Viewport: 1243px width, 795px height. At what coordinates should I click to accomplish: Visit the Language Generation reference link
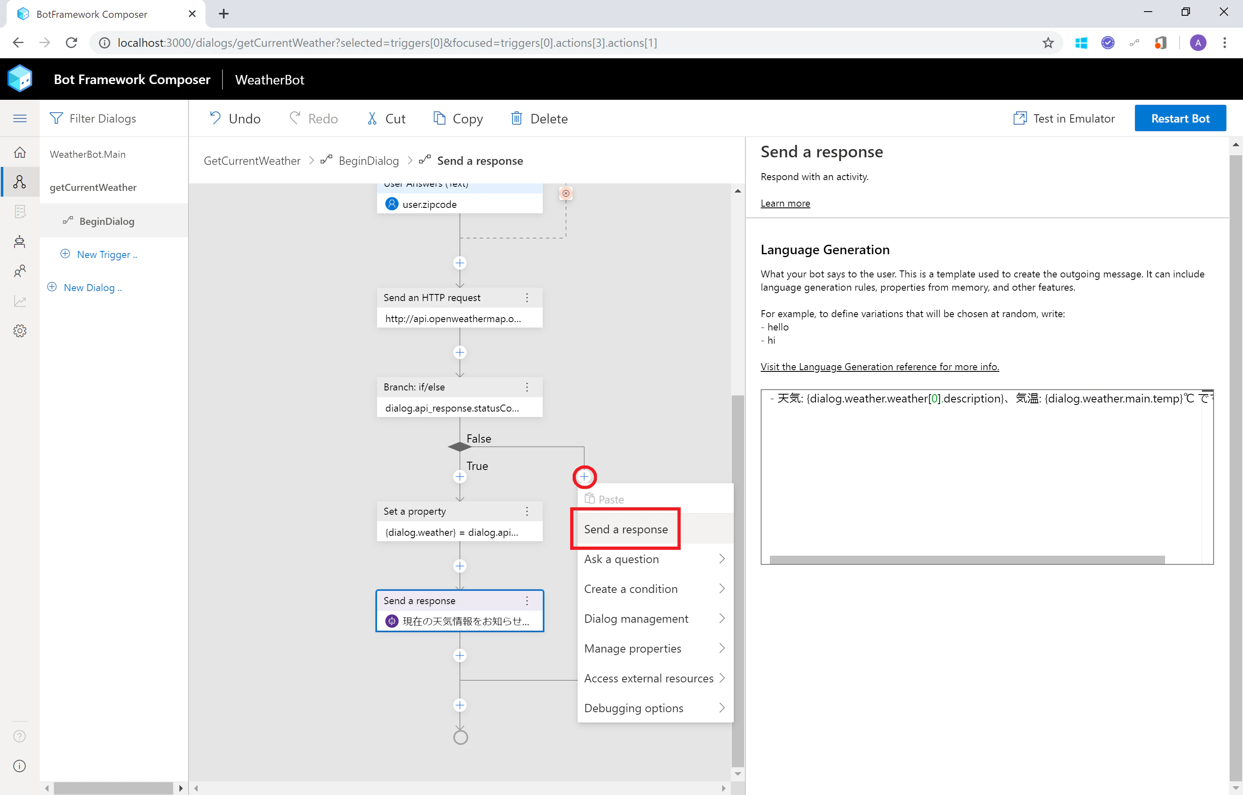[880, 366]
